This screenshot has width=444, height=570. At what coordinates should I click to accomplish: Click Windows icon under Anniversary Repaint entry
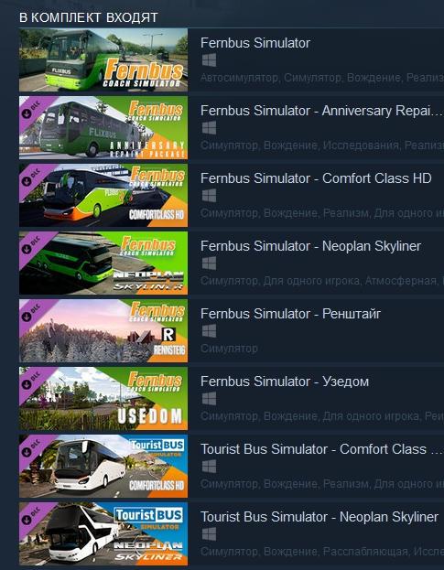coord(209,127)
